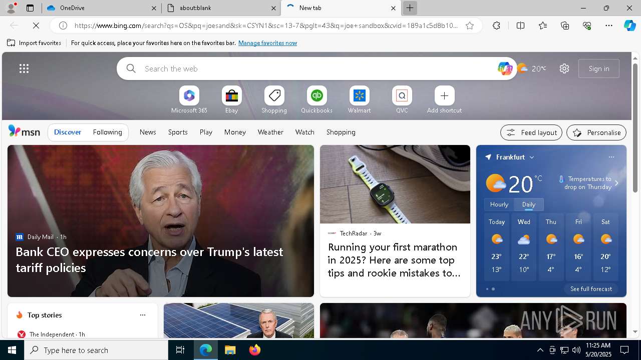
Task: Open the Copilot sidebar icon
Action: tap(629, 25)
